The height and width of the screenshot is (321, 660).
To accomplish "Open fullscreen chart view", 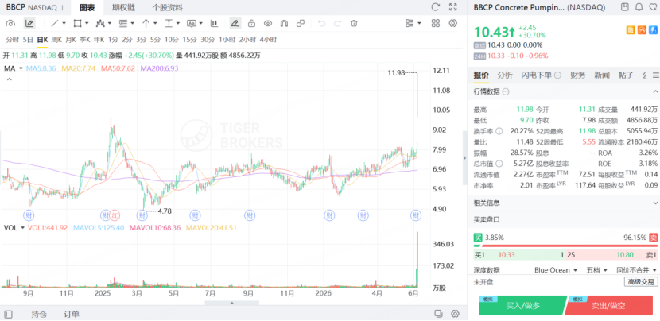I will tap(453, 7).
